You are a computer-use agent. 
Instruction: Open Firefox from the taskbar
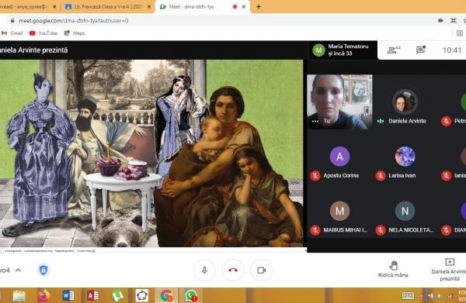44,295
